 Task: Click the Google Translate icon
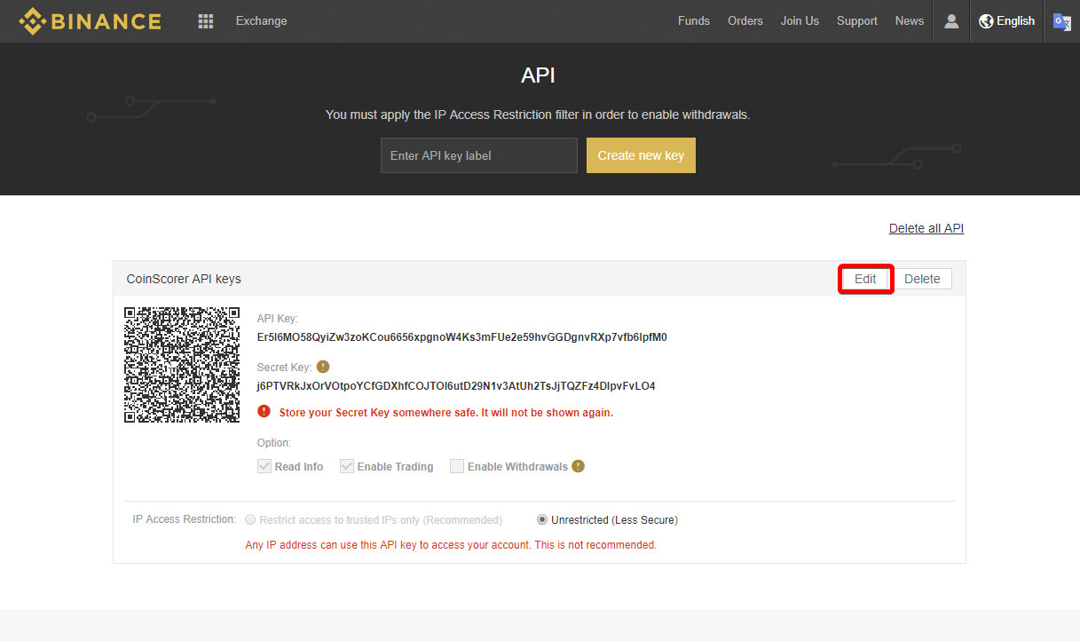(1061, 21)
